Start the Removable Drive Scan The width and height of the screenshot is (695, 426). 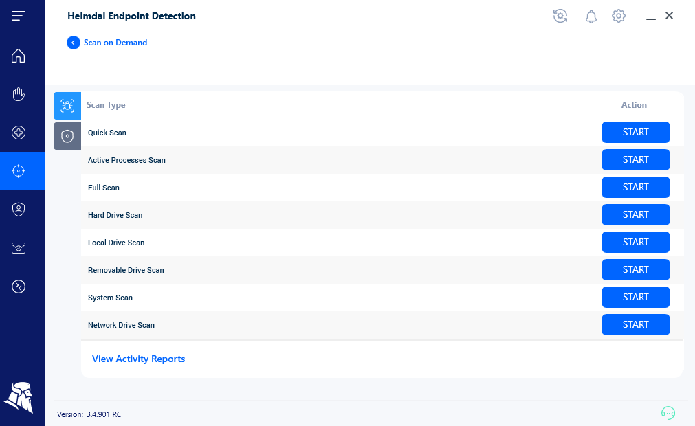(636, 269)
